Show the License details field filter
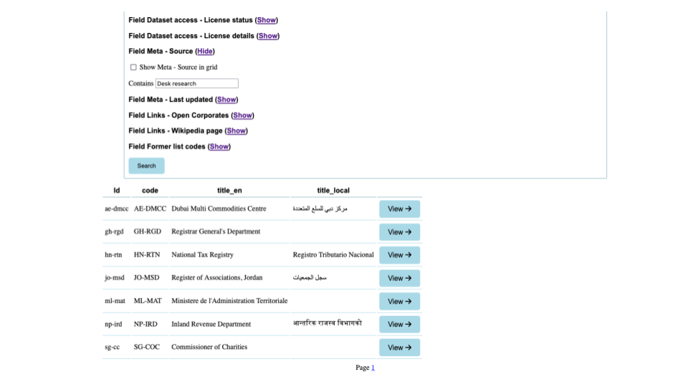 (x=267, y=36)
